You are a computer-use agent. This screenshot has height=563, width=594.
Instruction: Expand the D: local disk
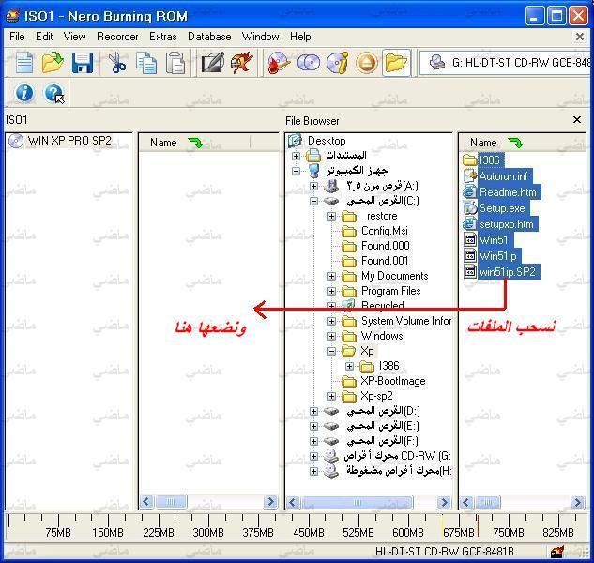pyautogui.click(x=313, y=411)
